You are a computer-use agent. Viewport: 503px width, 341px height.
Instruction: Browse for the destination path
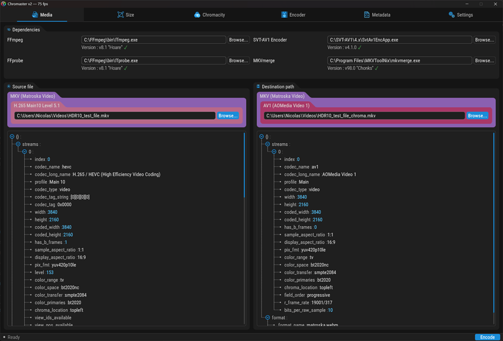click(478, 115)
